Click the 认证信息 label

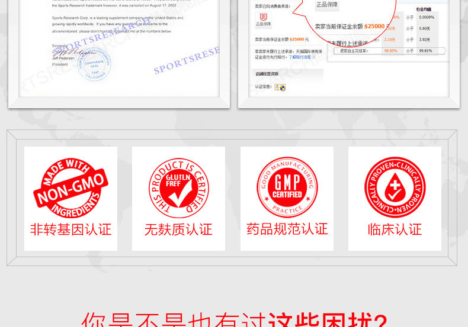263,87
